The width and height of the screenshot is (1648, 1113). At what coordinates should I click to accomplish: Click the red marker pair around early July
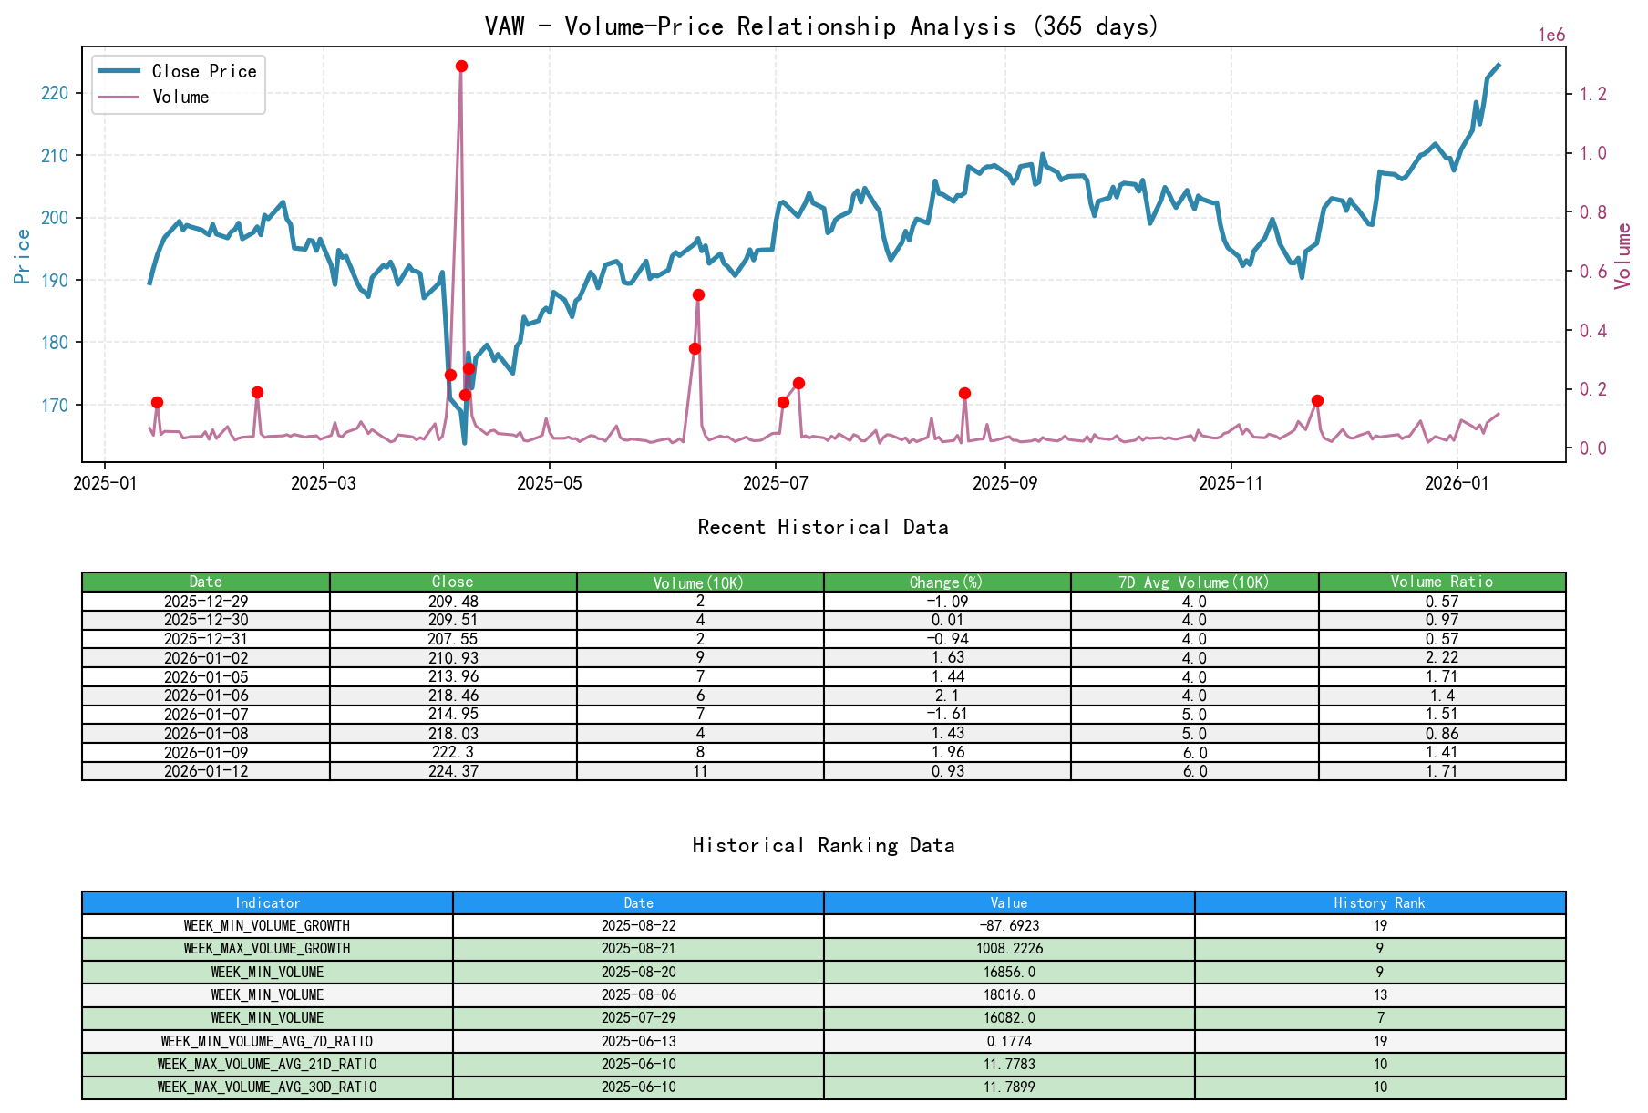(798, 384)
